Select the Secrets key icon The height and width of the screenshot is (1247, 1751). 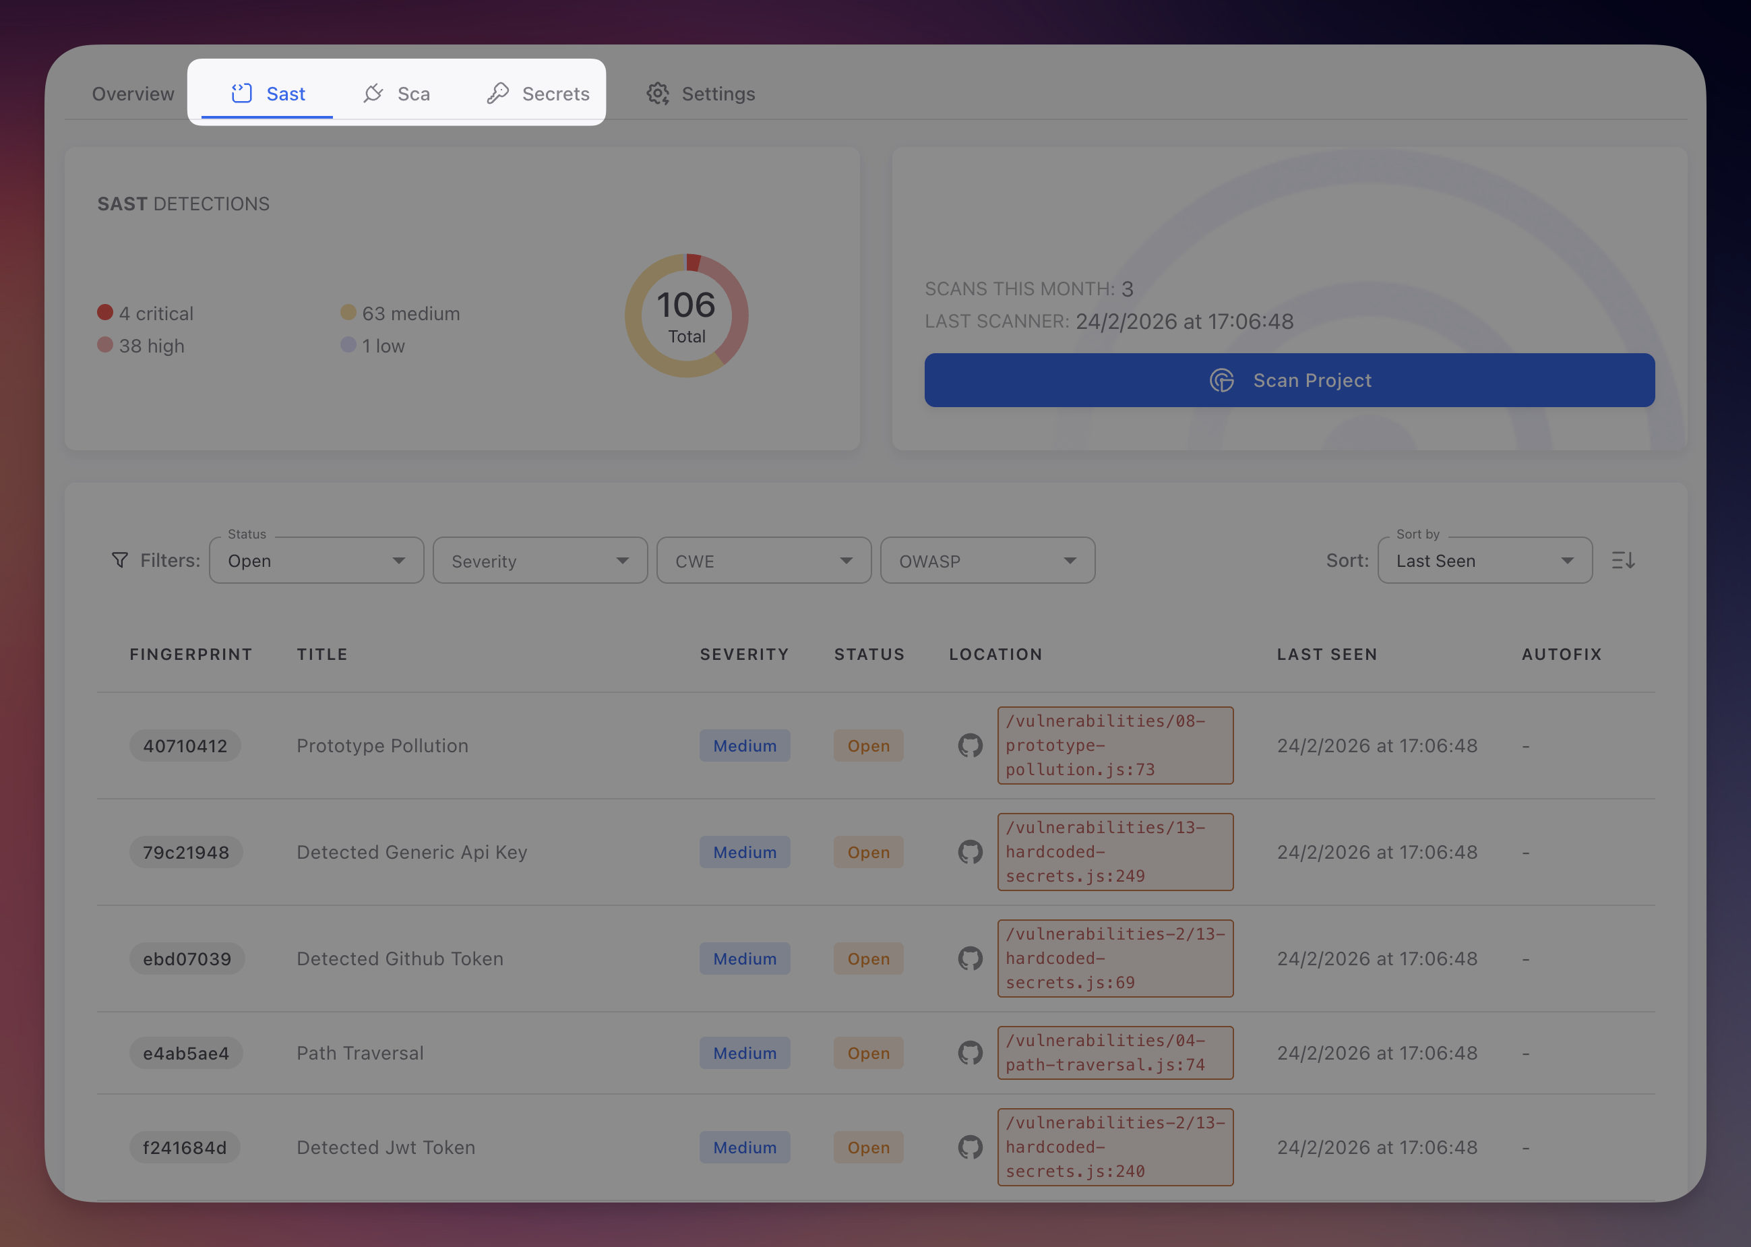click(x=499, y=92)
